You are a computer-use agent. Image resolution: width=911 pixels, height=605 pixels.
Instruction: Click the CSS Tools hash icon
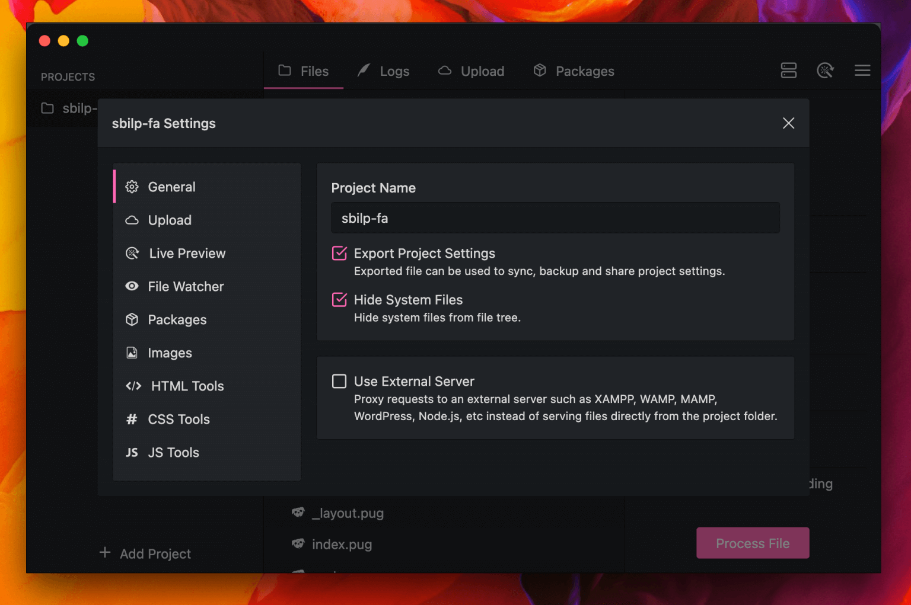click(x=132, y=419)
